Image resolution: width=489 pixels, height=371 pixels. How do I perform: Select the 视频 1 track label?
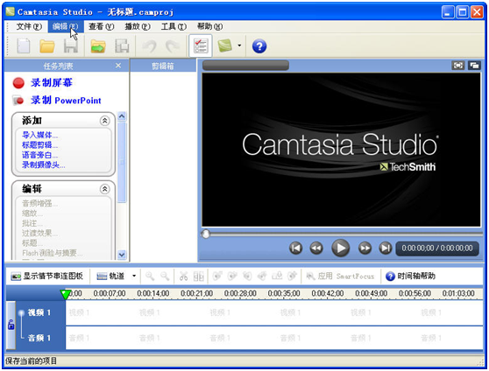point(39,312)
